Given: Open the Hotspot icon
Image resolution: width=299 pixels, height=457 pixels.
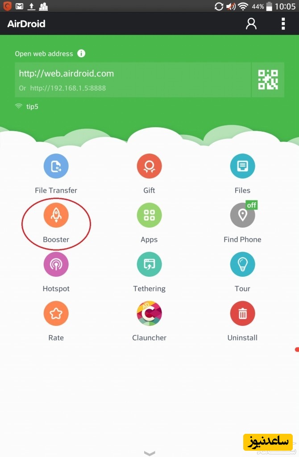Looking at the screenshot, I should click(56, 264).
